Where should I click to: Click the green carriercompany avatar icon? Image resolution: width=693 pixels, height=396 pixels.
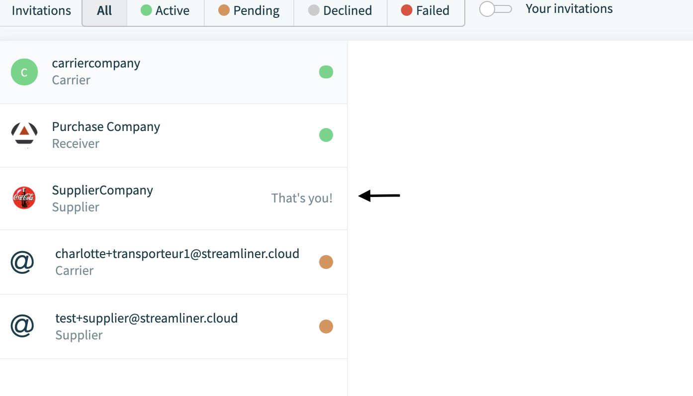pyautogui.click(x=24, y=72)
